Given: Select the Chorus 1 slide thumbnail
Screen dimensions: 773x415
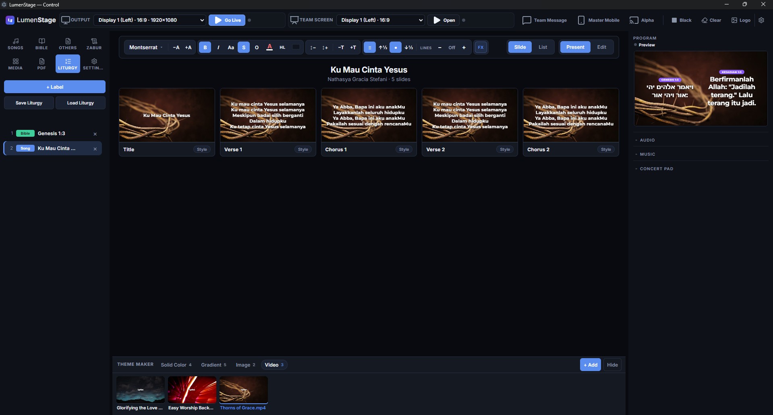Looking at the screenshot, I should tap(369, 115).
